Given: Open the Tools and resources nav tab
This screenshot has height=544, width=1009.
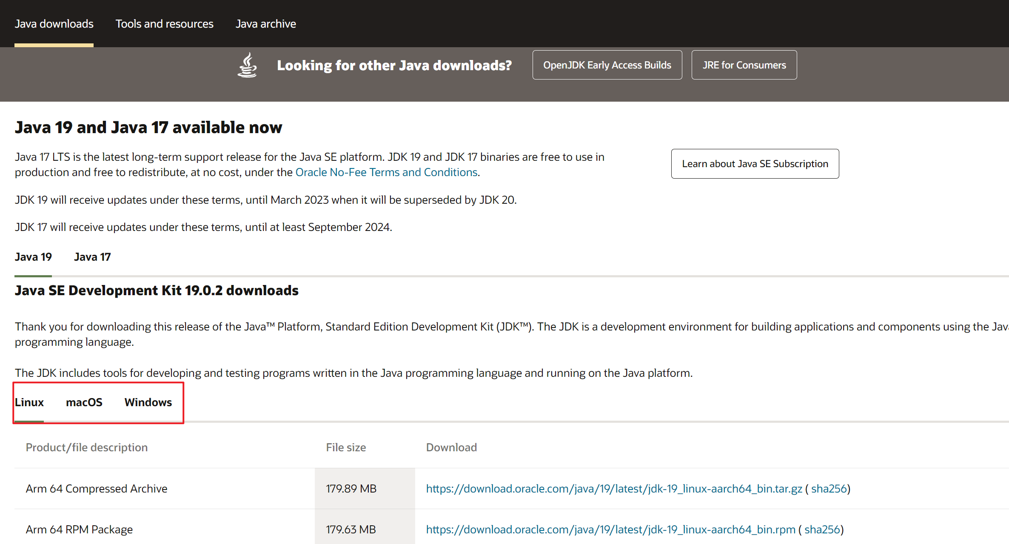Looking at the screenshot, I should pyautogui.click(x=165, y=24).
